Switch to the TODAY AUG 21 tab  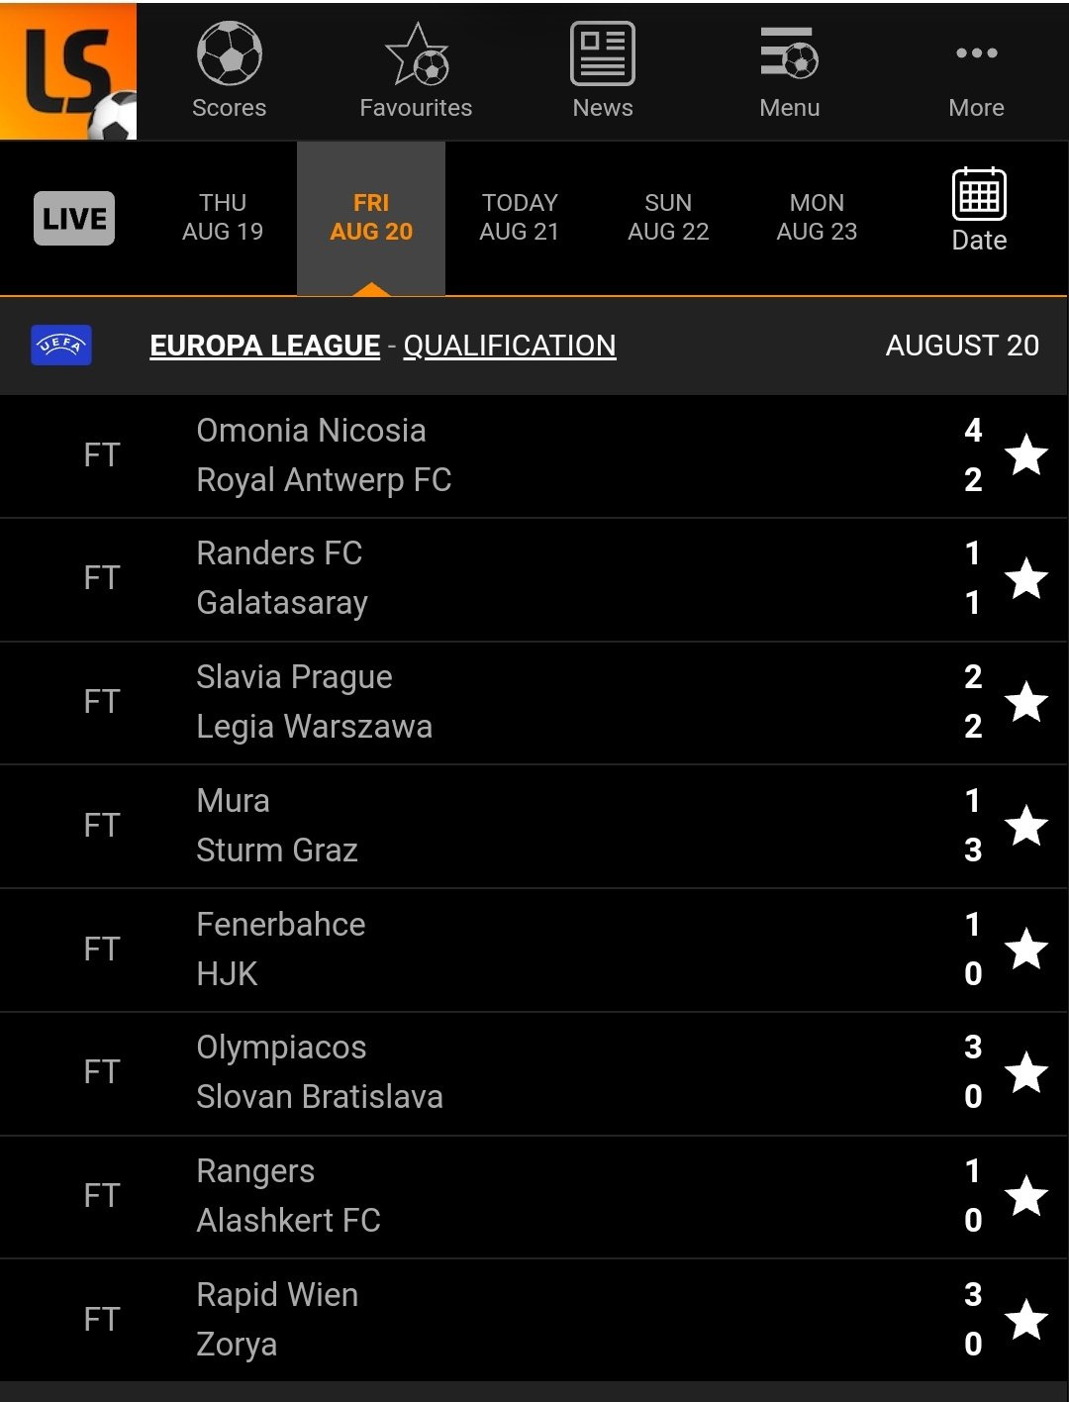520,218
